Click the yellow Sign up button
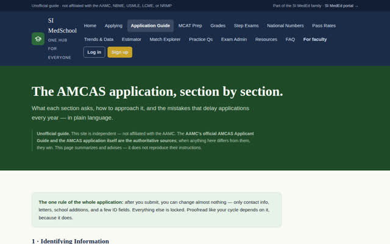 pos(120,52)
